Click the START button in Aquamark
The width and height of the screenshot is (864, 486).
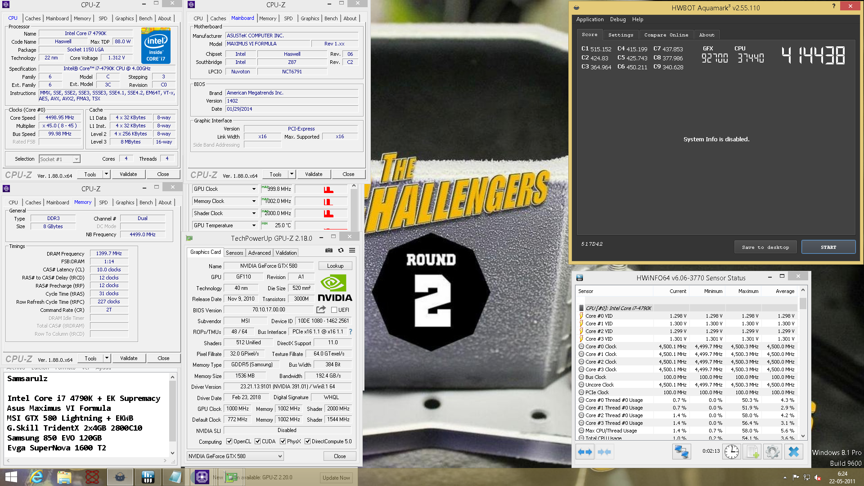pyautogui.click(x=828, y=247)
